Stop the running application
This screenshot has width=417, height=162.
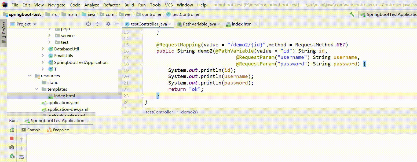click(x=12, y=139)
